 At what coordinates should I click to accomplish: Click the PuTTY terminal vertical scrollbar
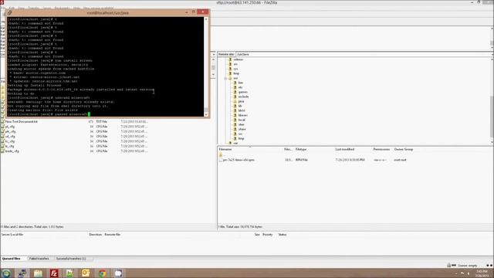[206, 67]
